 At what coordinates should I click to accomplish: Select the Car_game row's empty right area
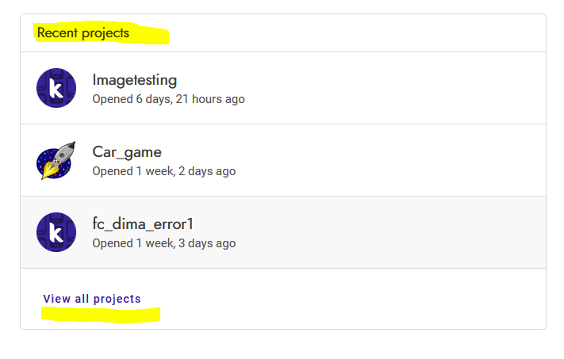click(390, 160)
